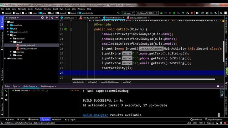Click the Profile app gauge icon

point(183,13)
